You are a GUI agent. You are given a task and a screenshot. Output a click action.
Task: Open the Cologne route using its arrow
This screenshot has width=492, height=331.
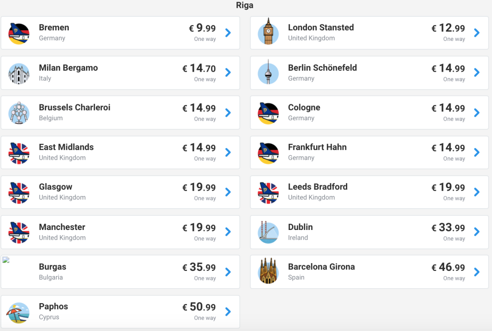(x=477, y=113)
